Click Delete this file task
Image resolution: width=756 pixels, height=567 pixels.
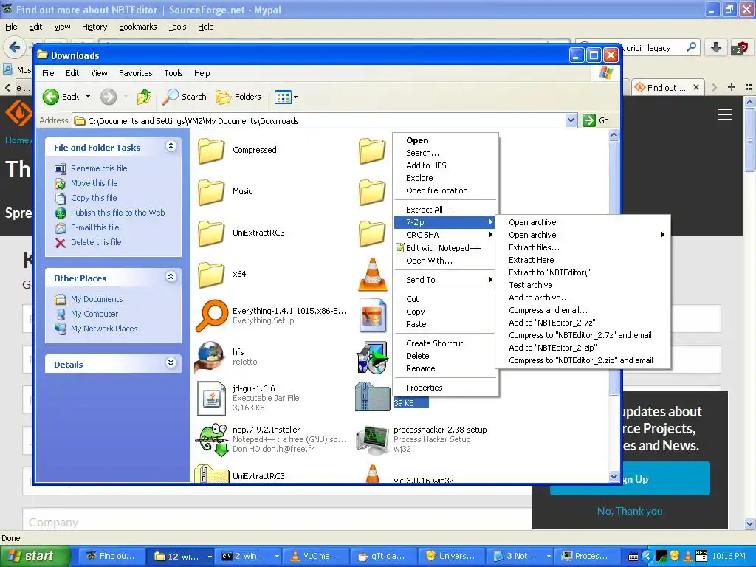(x=96, y=242)
